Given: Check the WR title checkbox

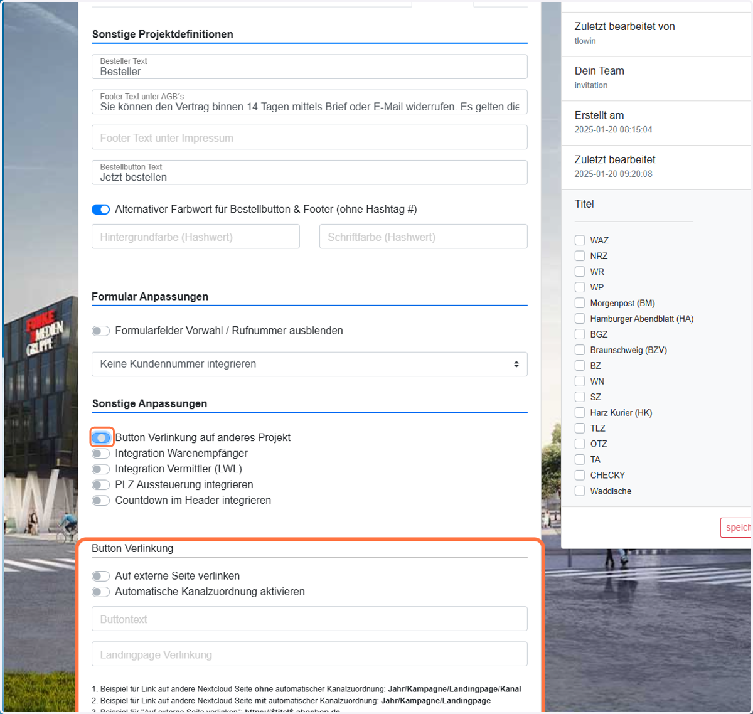Looking at the screenshot, I should (580, 272).
